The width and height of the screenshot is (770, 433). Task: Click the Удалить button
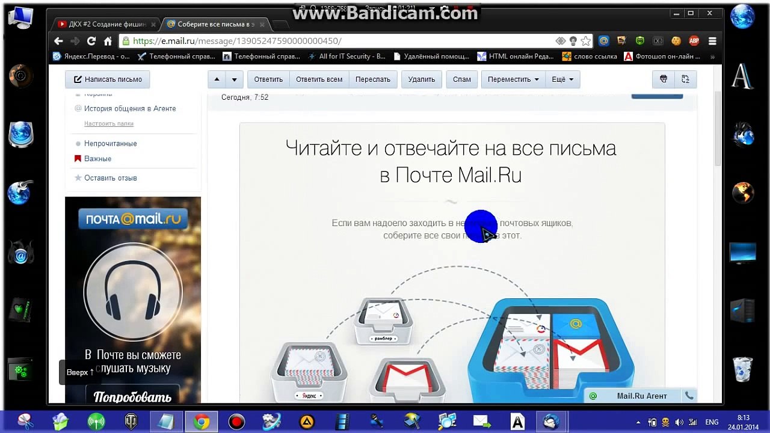tap(422, 79)
